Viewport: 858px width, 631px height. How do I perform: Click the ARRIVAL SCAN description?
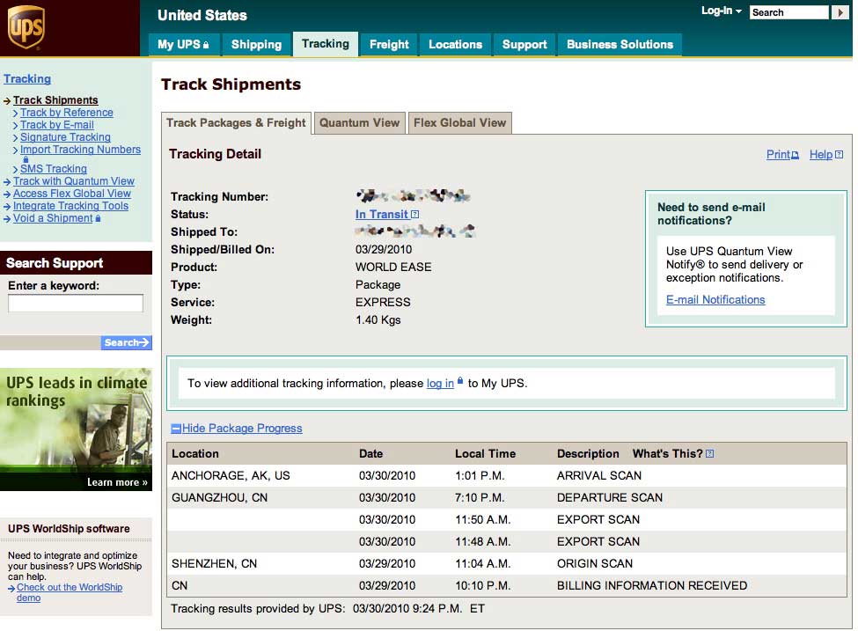tap(599, 475)
